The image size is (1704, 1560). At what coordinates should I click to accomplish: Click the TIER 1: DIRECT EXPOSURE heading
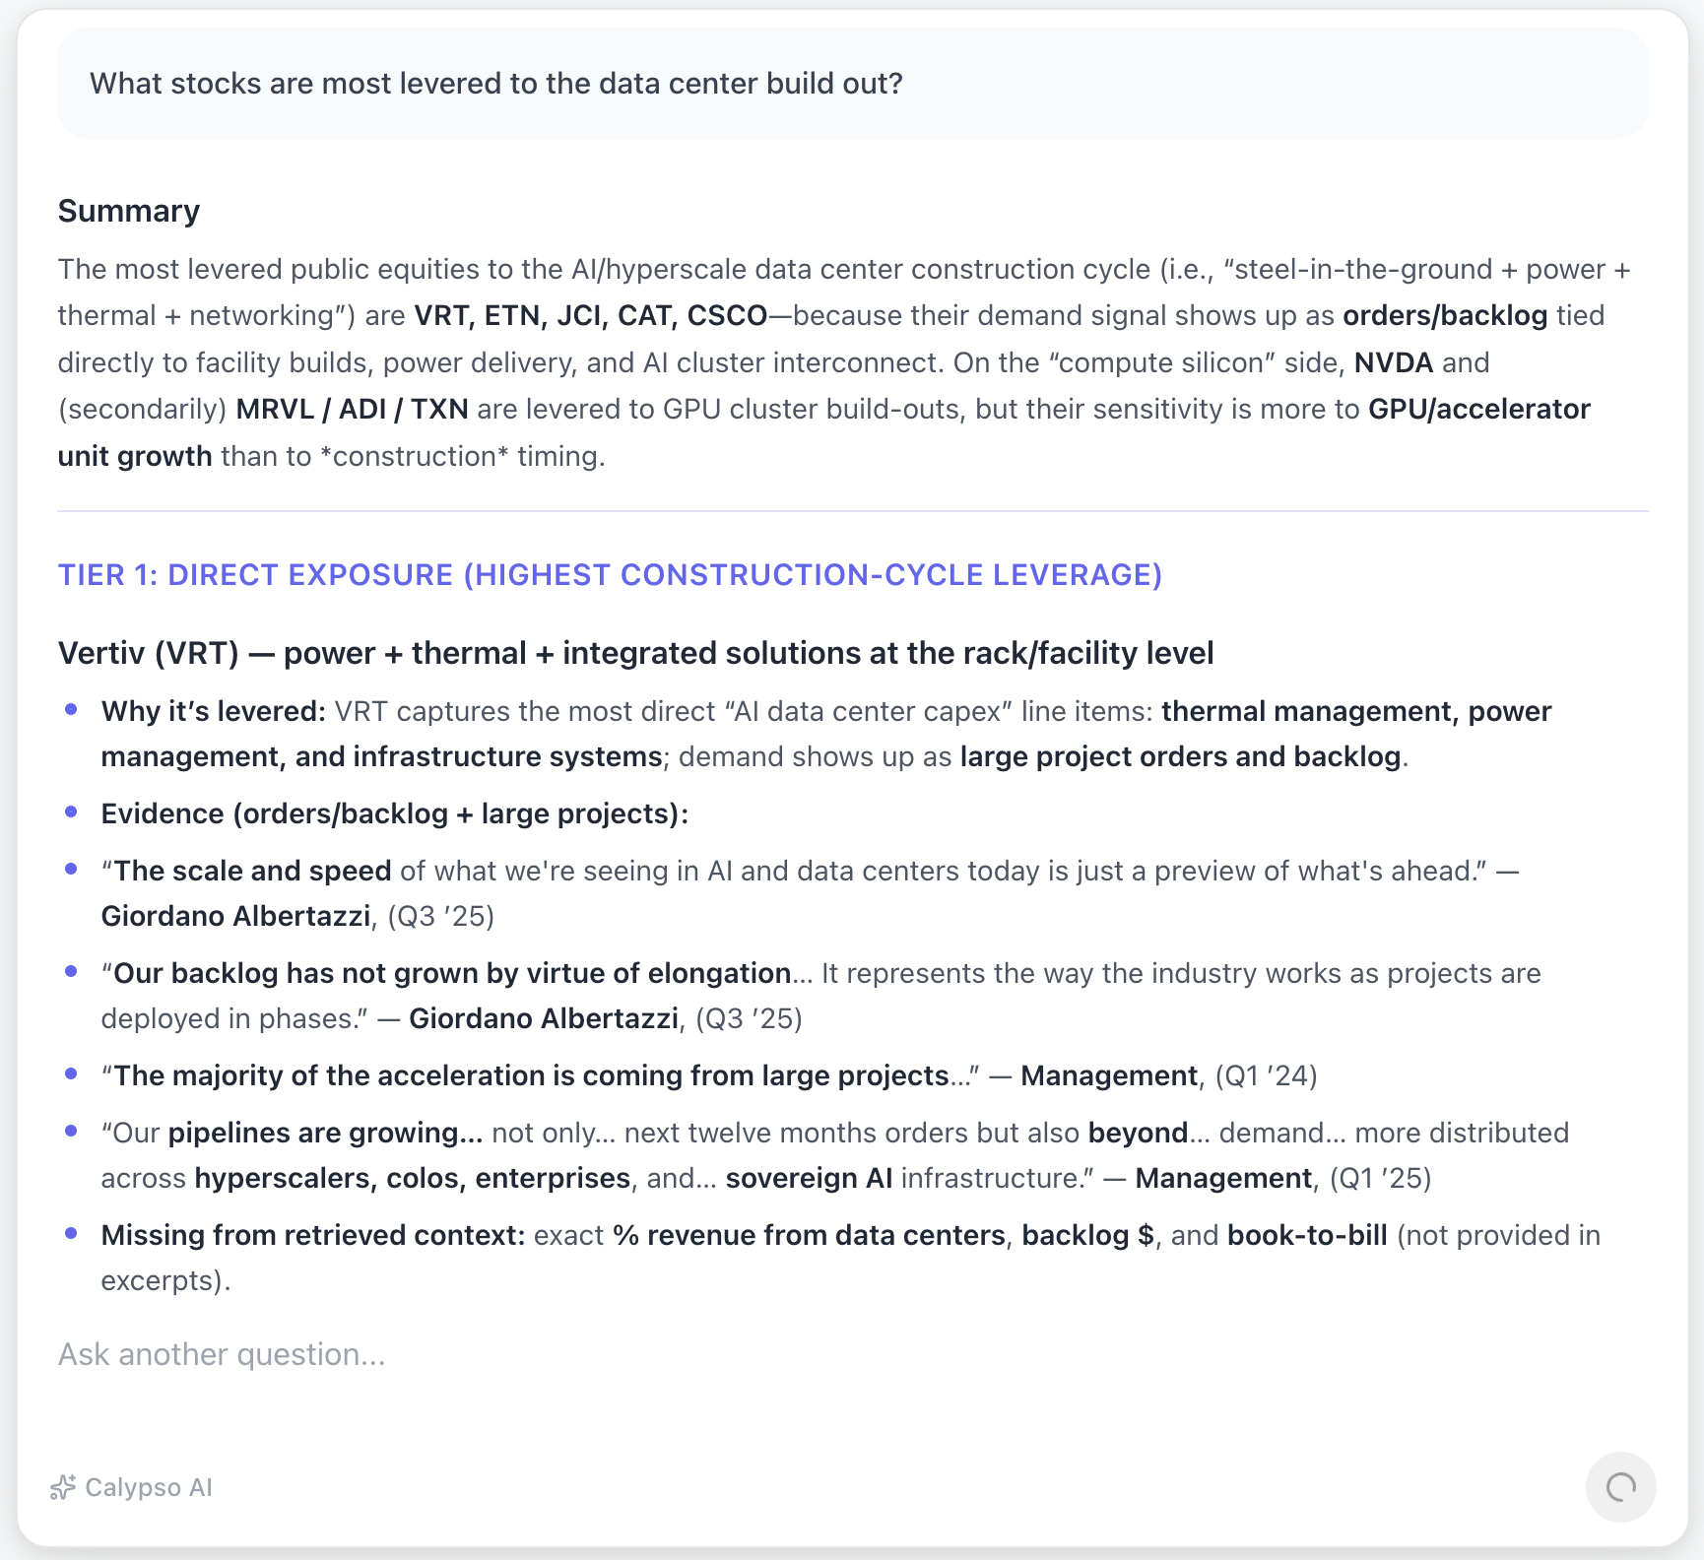[610, 574]
